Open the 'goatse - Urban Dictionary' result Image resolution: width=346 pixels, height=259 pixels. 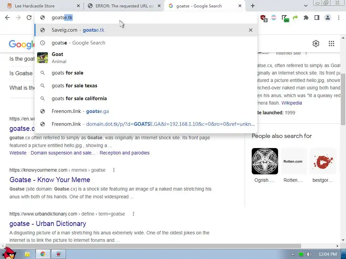coord(48,224)
